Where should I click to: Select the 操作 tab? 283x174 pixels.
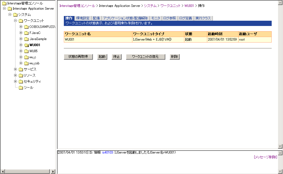69,18
